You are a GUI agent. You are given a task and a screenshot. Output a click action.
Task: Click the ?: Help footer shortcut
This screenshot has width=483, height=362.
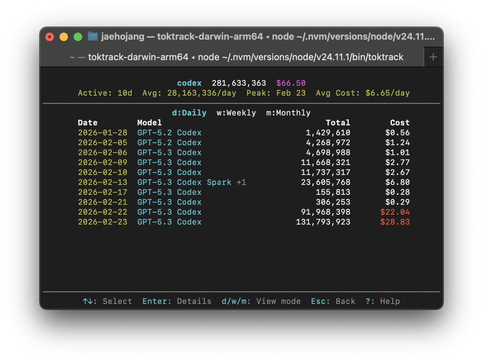click(382, 301)
